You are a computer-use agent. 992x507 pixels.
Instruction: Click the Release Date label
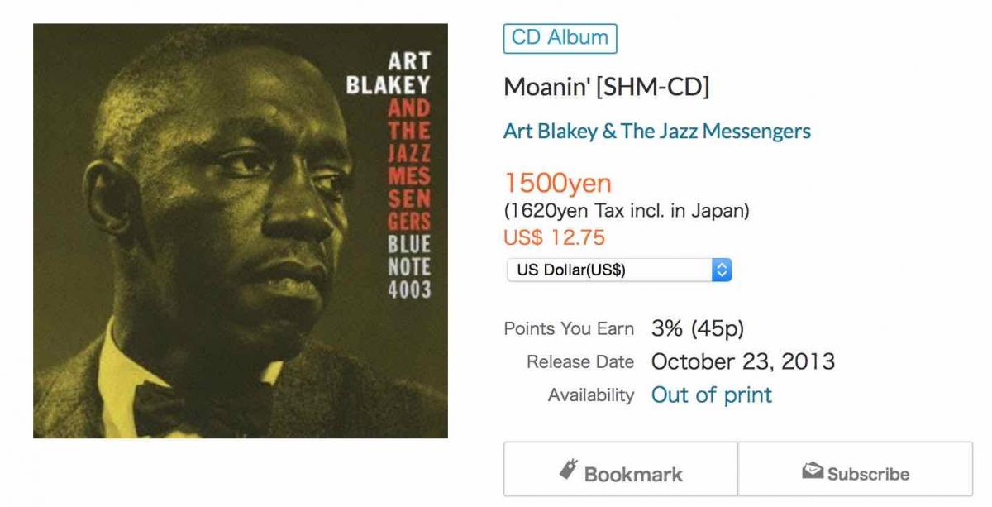(579, 362)
